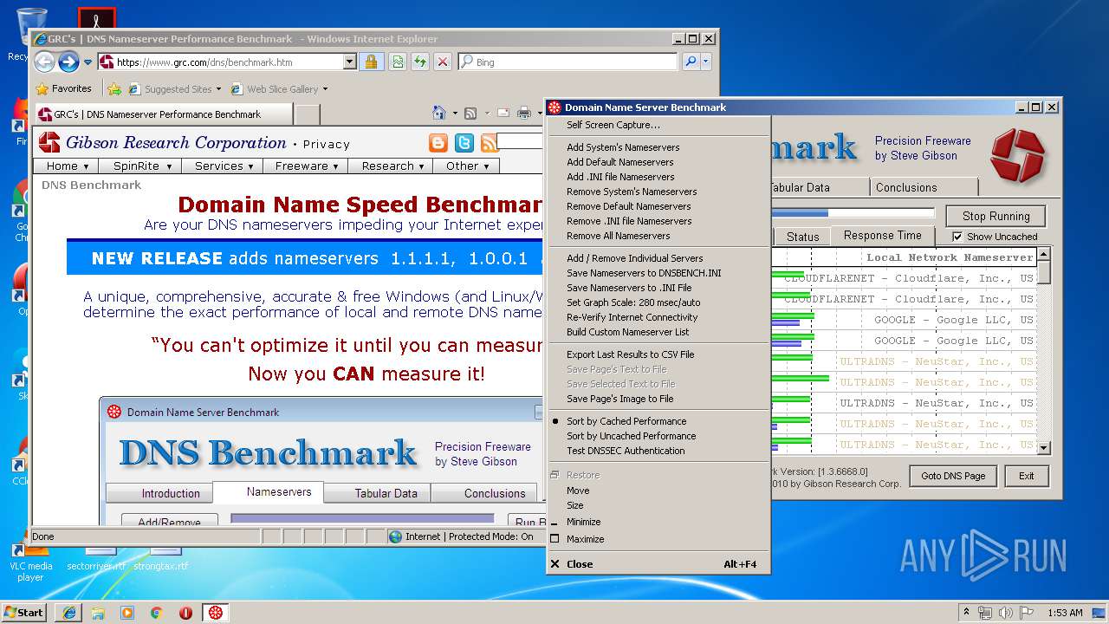Open the recent pages dropdown arrow
The height and width of the screenshot is (624, 1109).
point(88,62)
